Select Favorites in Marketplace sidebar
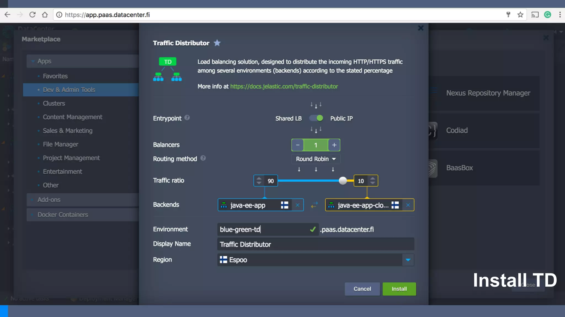This screenshot has width=565, height=317. click(55, 76)
